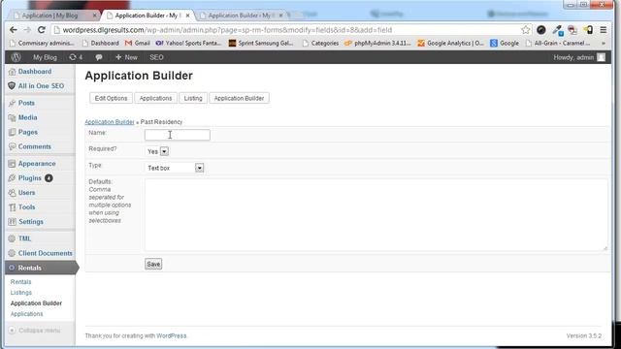This screenshot has width=621, height=349.
Task: Click the Application Builder button
Action: click(x=240, y=98)
